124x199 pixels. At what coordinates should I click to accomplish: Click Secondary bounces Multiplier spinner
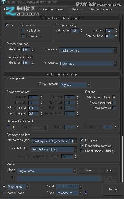point(33,63)
